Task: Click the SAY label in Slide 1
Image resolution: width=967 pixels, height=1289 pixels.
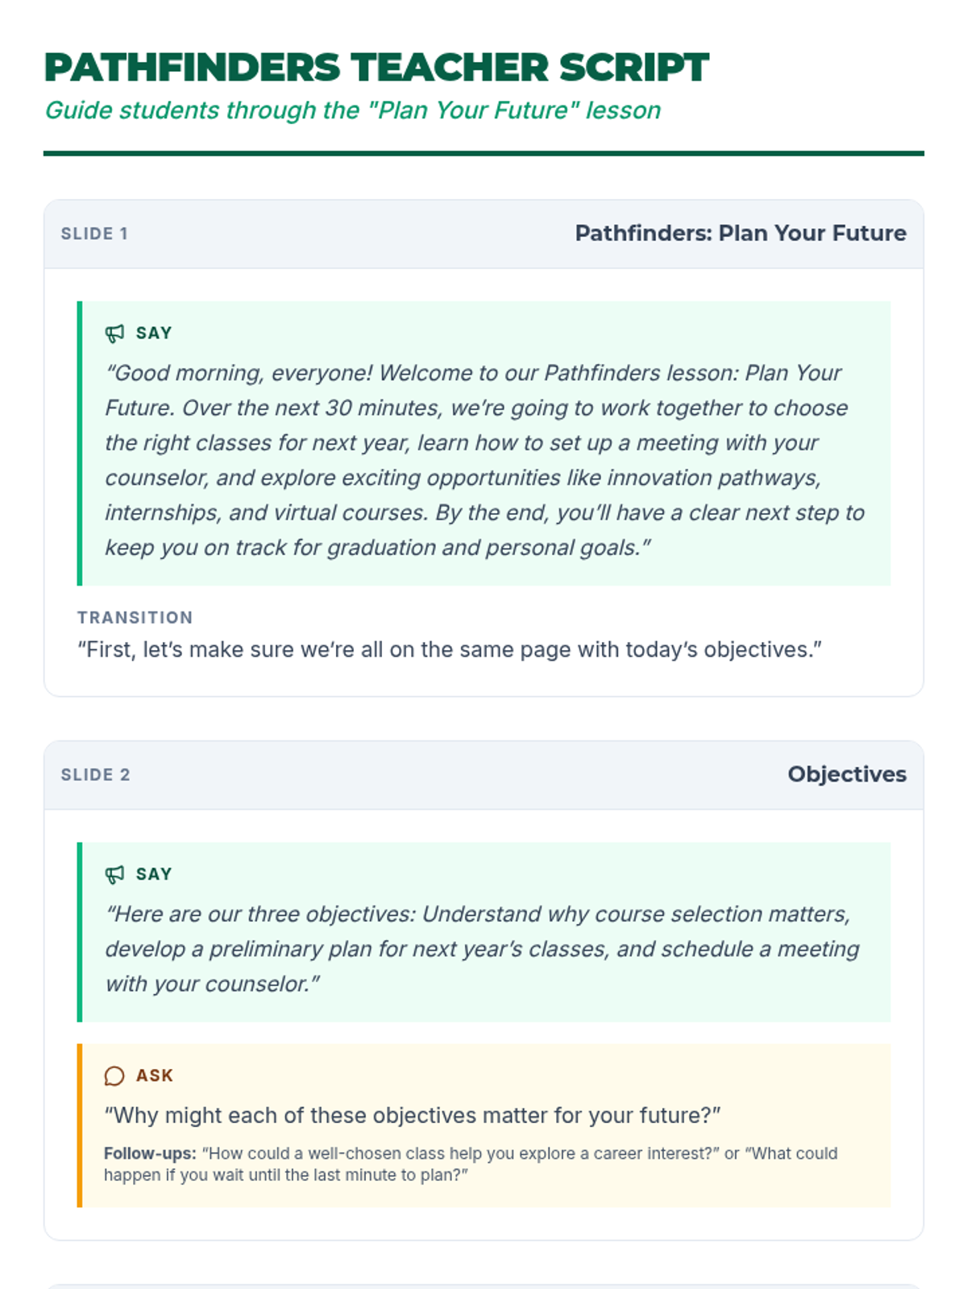Action: tap(154, 334)
